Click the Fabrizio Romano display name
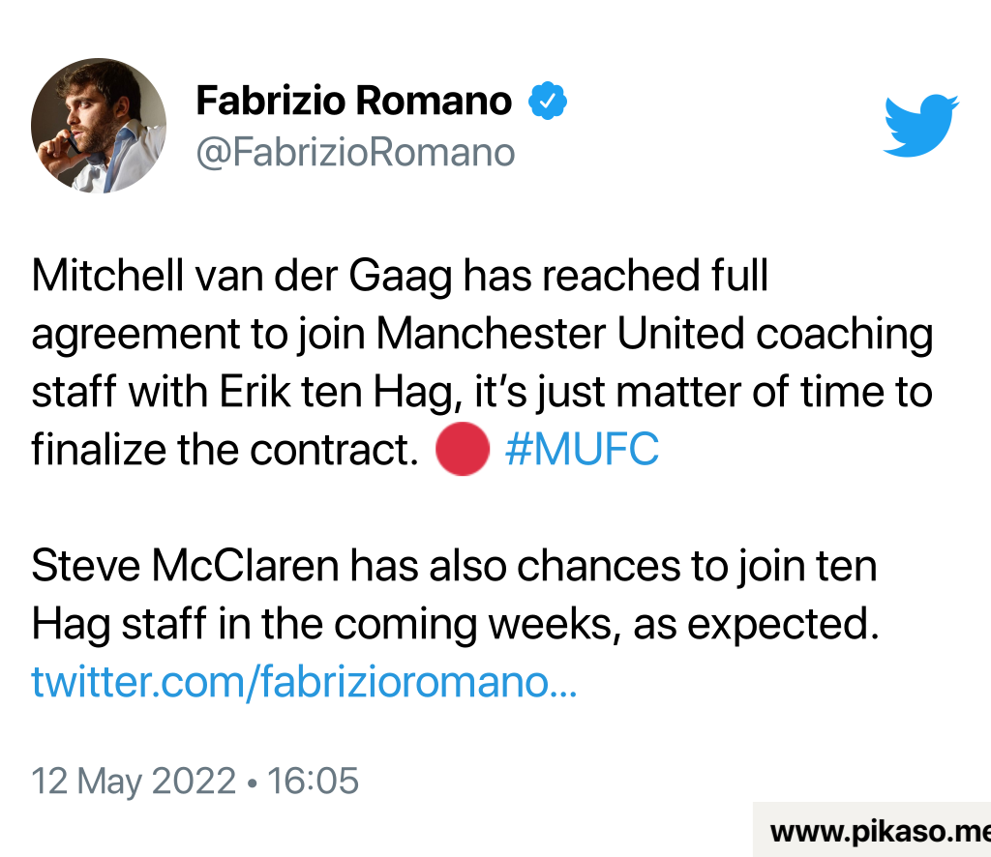Viewport: 991px width, 857px height. 354,101
